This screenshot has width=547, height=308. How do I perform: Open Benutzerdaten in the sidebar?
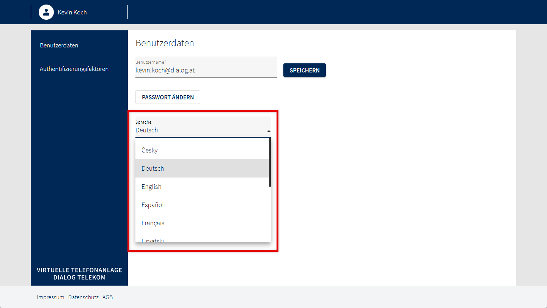(59, 46)
